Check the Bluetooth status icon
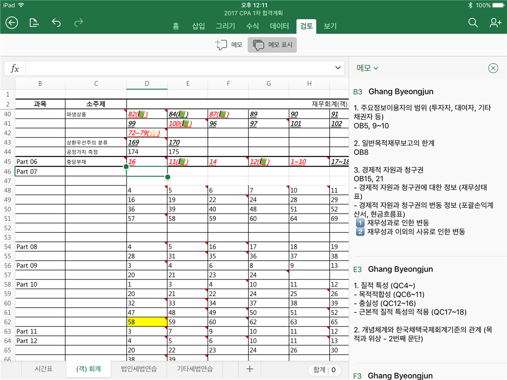The width and height of the screenshot is (507, 380). (x=470, y=5)
